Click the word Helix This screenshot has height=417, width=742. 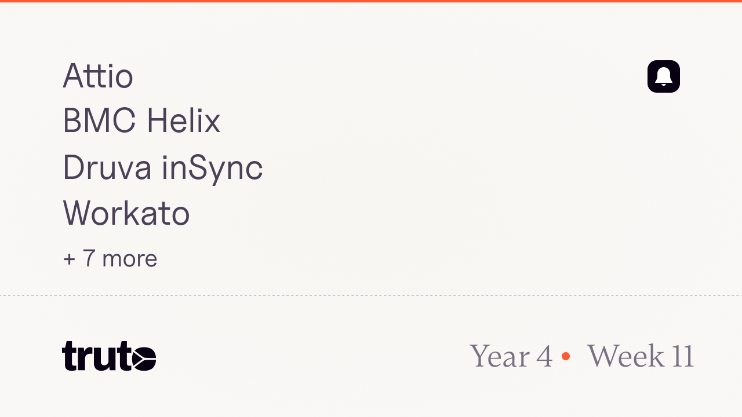183,121
